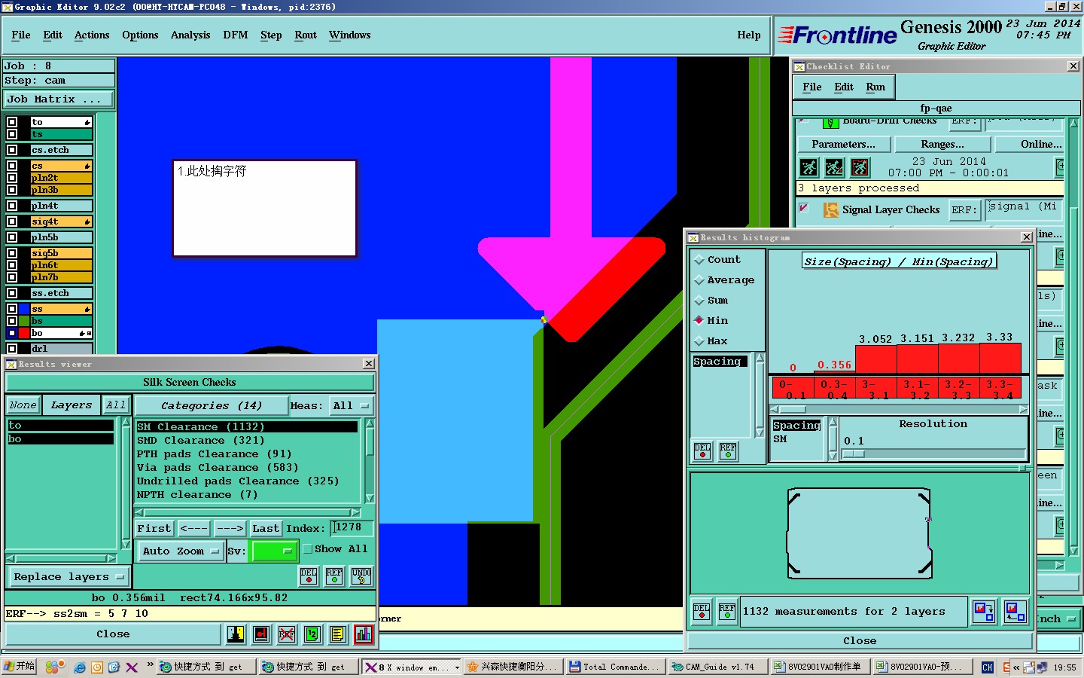Open DFM menu
The width and height of the screenshot is (1084, 678).
(x=236, y=35)
